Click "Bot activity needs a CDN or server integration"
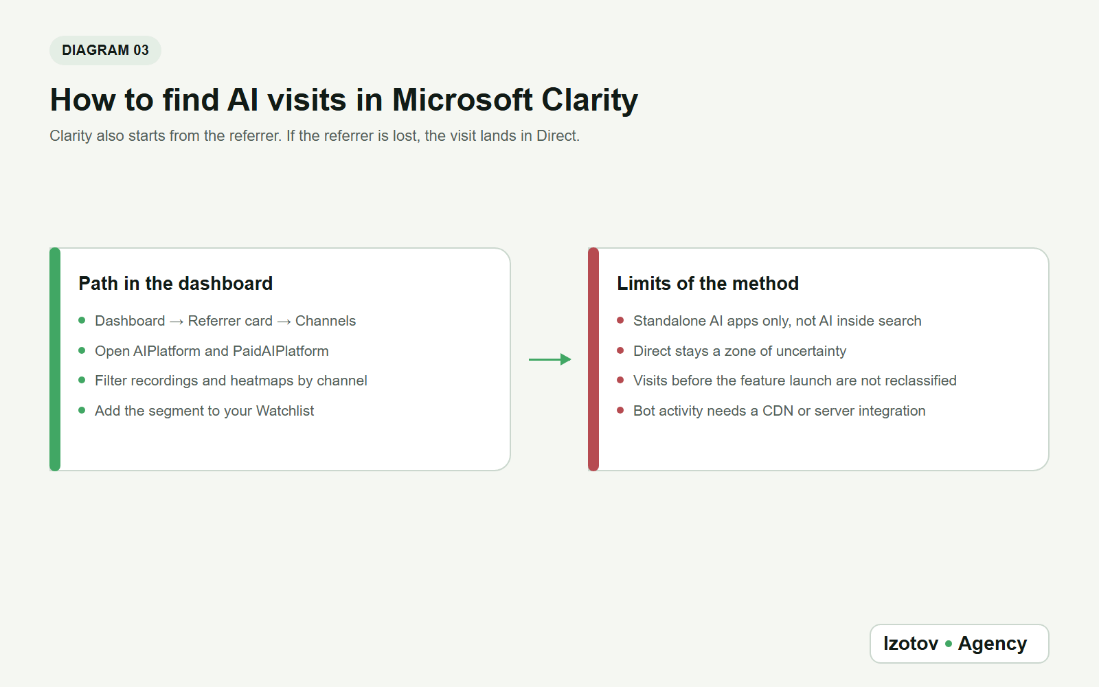 pos(780,411)
